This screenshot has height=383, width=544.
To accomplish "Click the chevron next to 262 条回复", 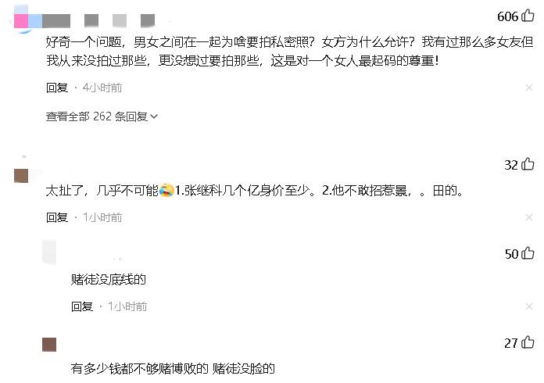I will coord(154,117).
